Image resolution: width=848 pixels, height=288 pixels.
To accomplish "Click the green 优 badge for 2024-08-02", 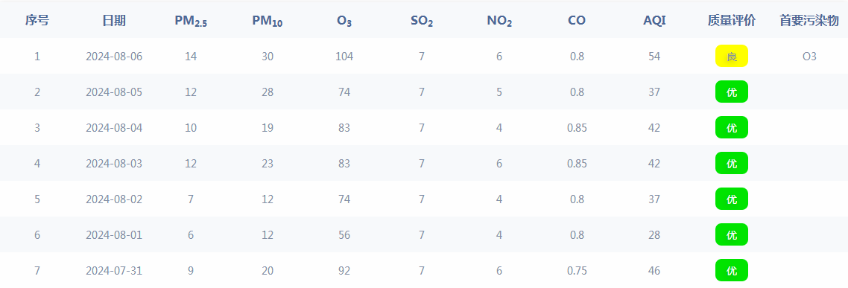I will point(731,199).
